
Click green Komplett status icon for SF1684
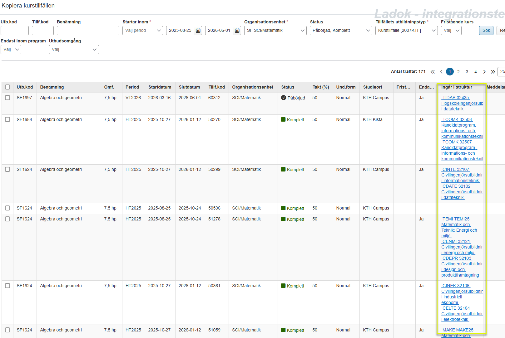click(x=283, y=120)
